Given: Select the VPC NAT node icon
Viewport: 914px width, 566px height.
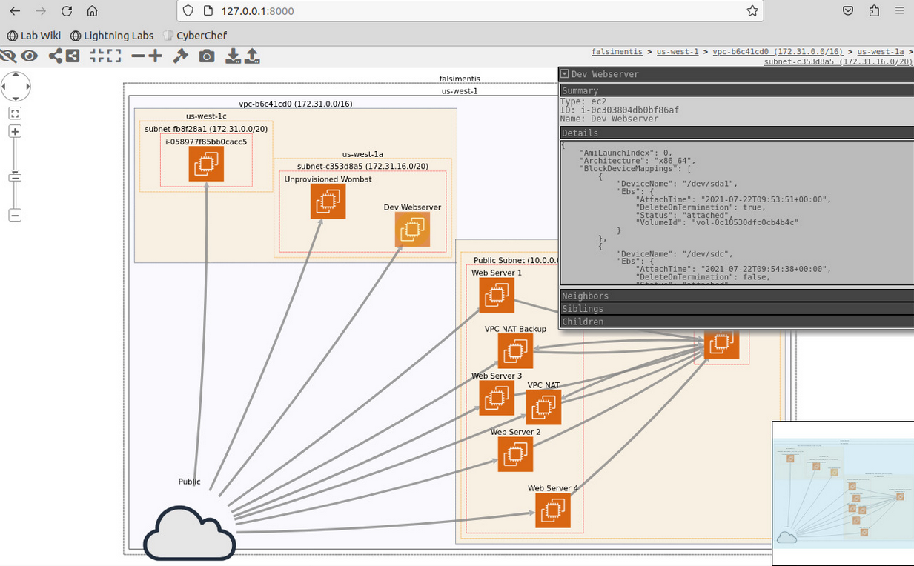Looking at the screenshot, I should click(543, 407).
